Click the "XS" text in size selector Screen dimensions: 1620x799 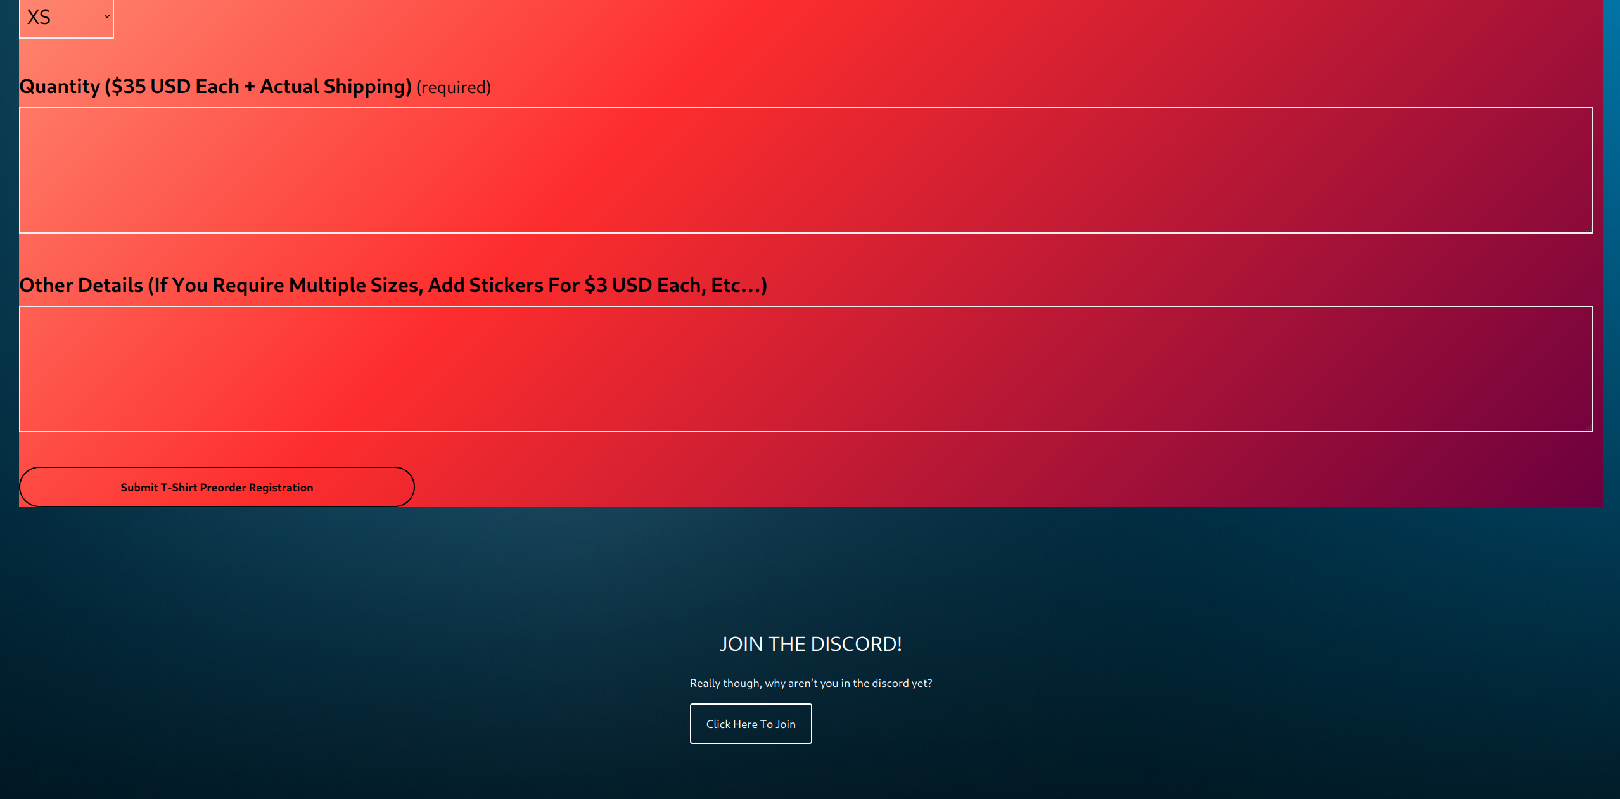(39, 18)
